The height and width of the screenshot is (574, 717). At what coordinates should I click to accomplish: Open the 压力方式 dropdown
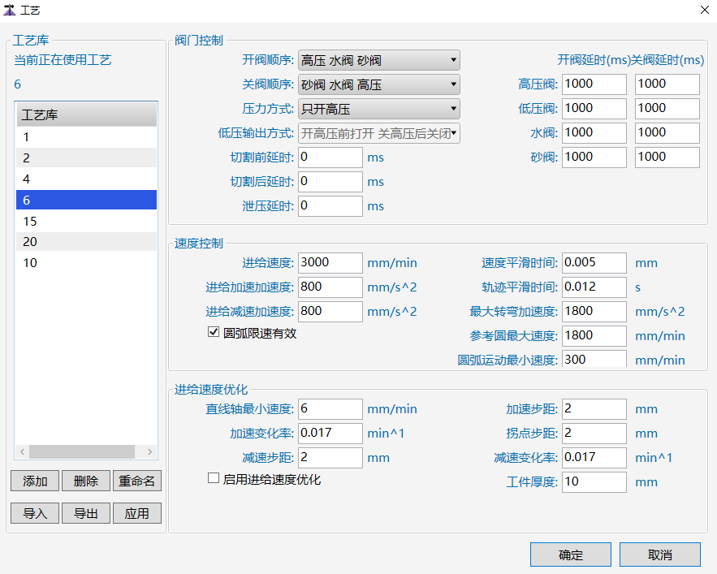[x=378, y=109]
